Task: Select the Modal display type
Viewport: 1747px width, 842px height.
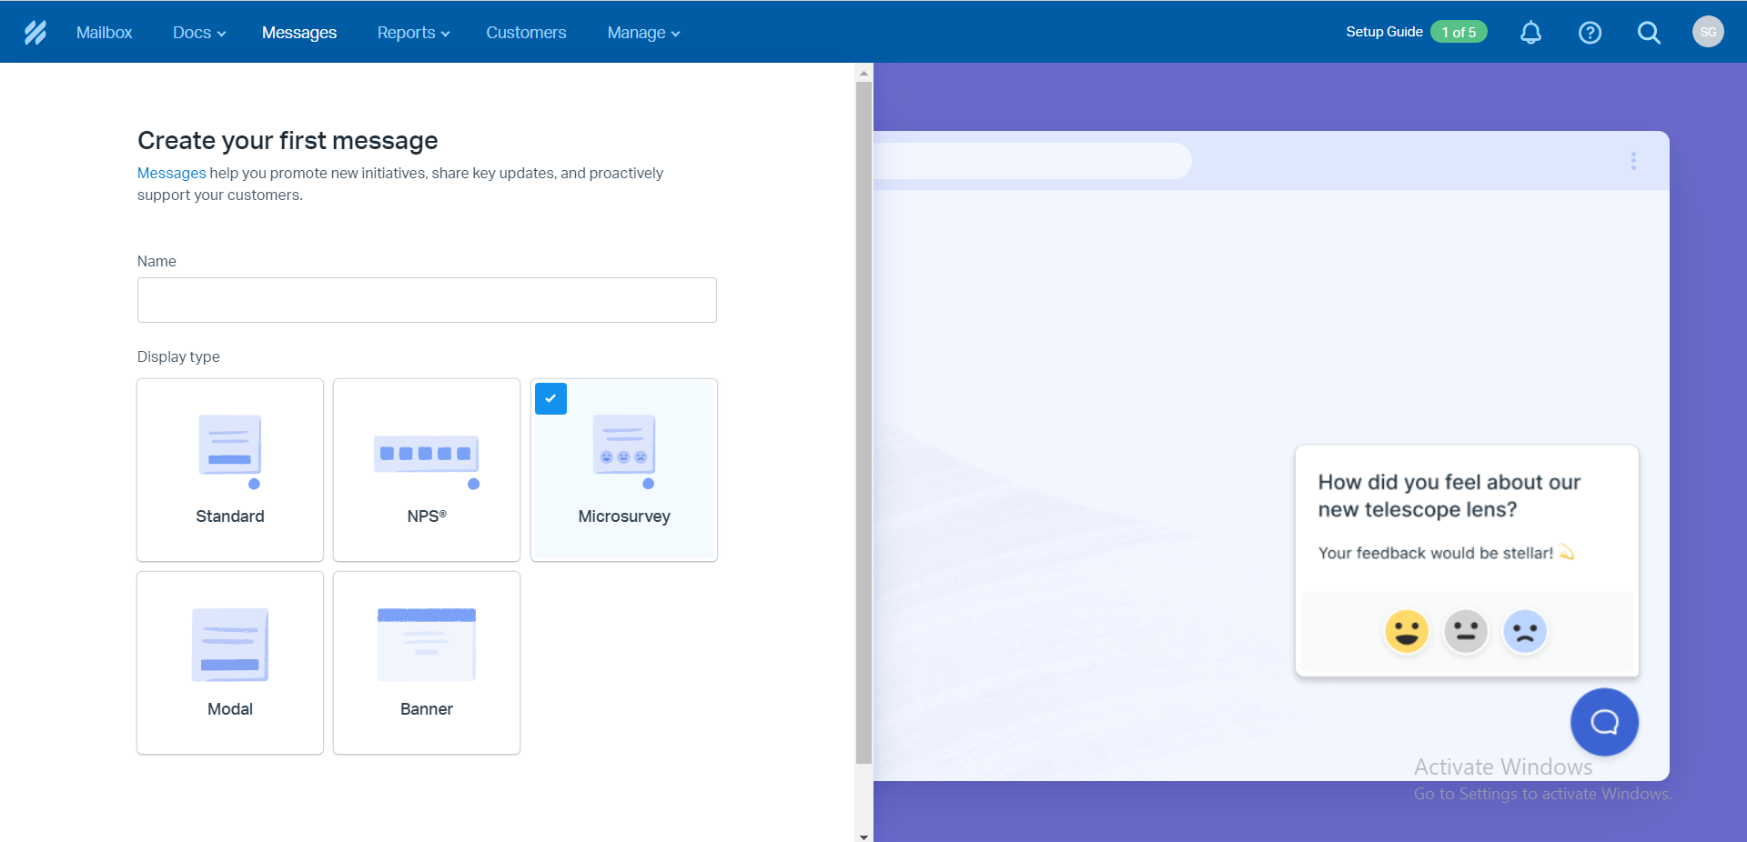Action: (x=230, y=663)
